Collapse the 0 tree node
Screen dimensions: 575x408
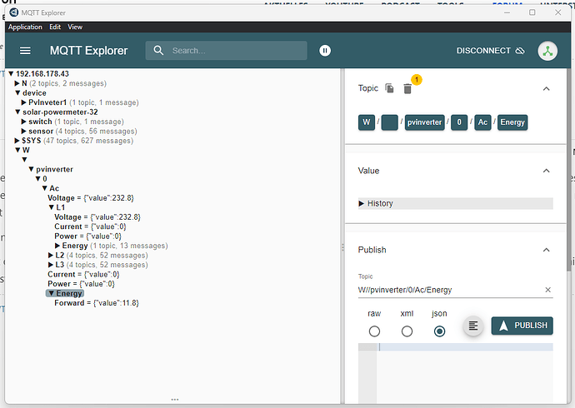point(37,179)
